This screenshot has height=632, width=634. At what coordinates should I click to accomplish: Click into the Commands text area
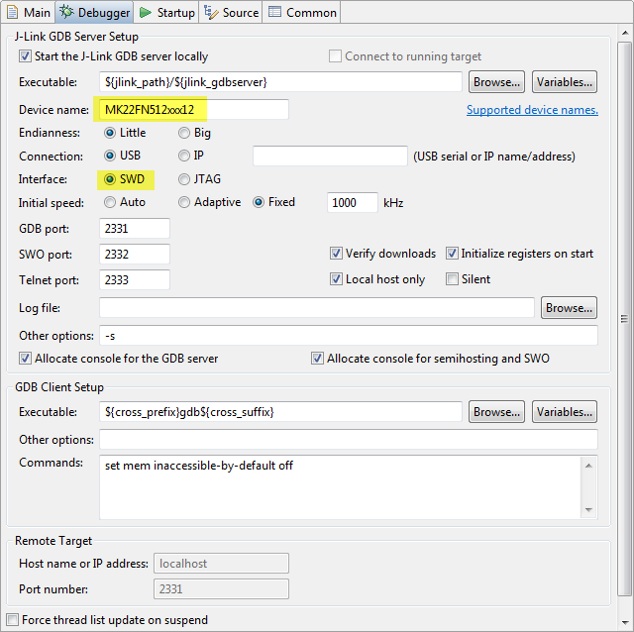click(x=340, y=487)
